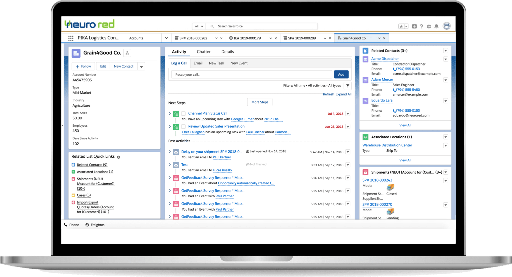Open the dropdown for SP# 2018-000243 shipment row

(x=445, y=181)
